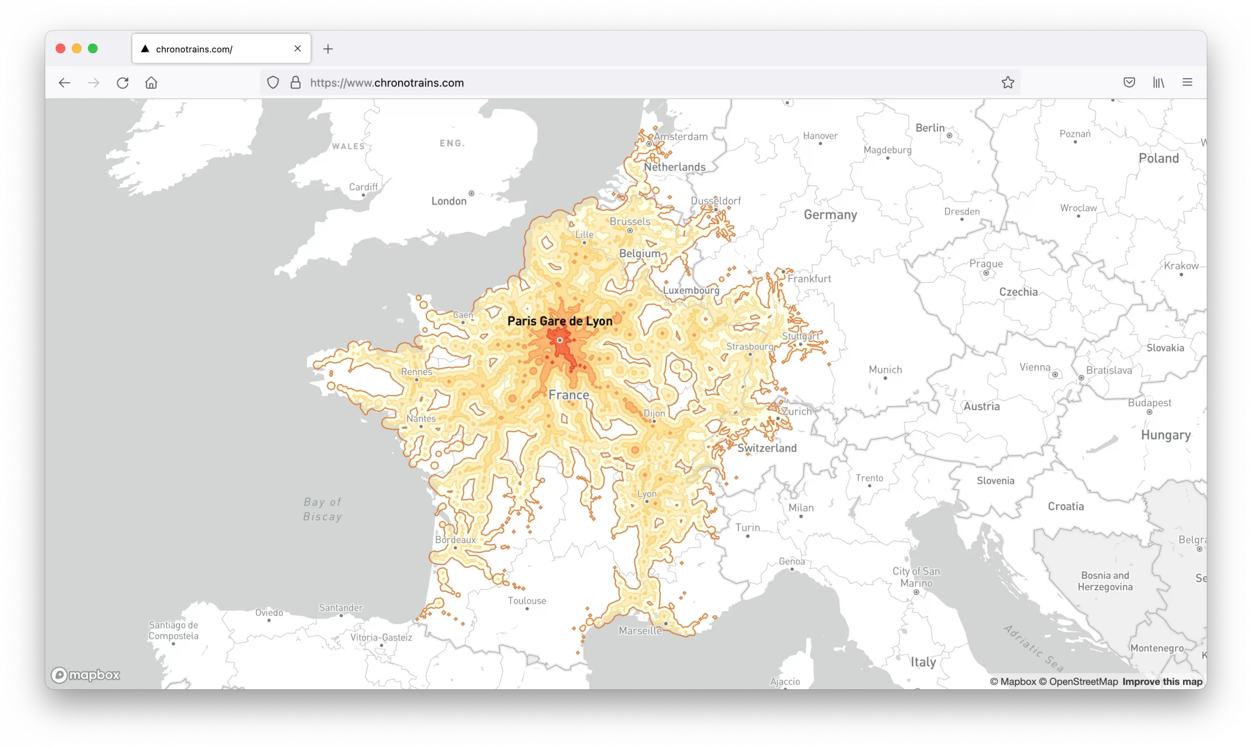Open the Library sidebar icon
This screenshot has height=749, width=1252.
[x=1158, y=82]
